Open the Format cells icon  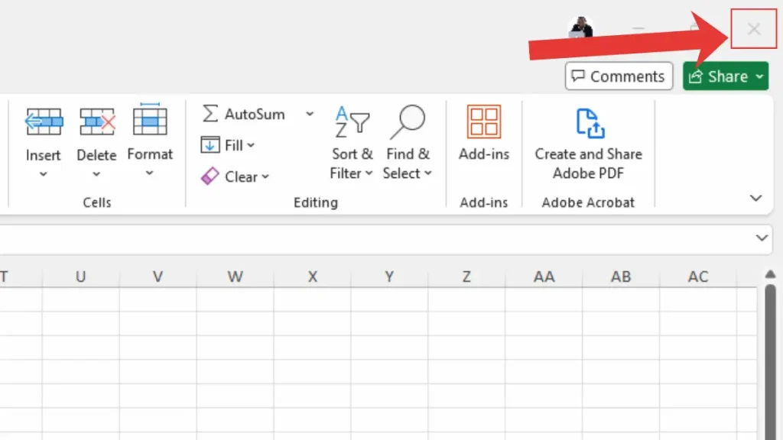[x=150, y=121]
